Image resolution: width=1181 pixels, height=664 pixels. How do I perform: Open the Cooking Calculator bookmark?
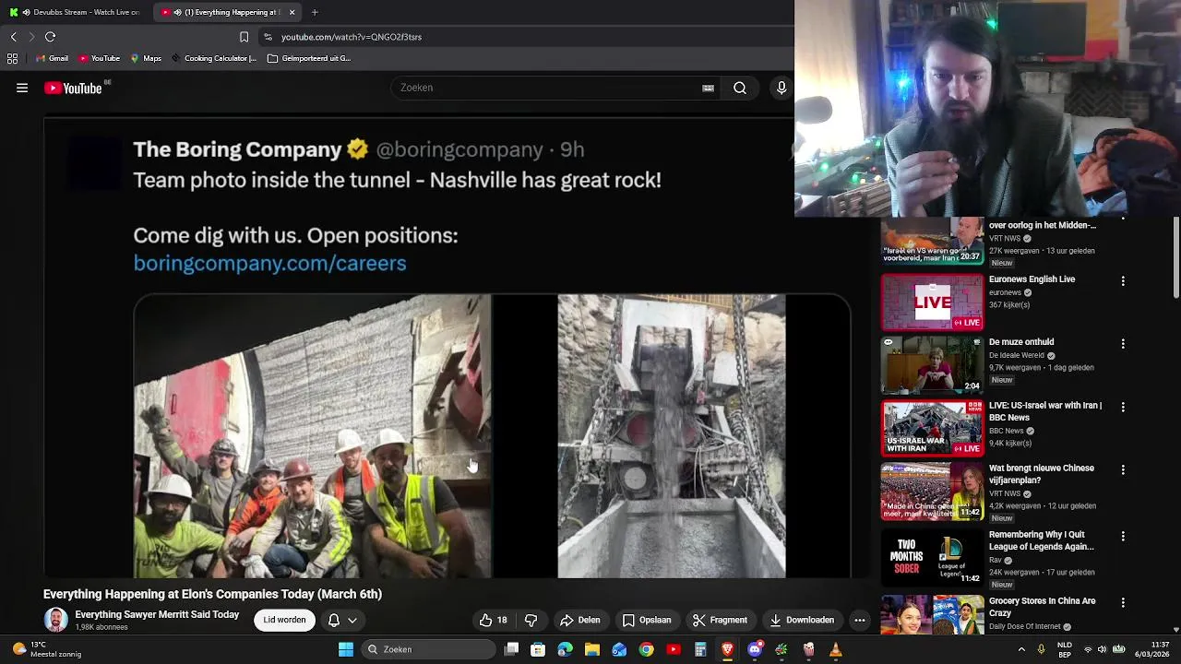(x=214, y=58)
